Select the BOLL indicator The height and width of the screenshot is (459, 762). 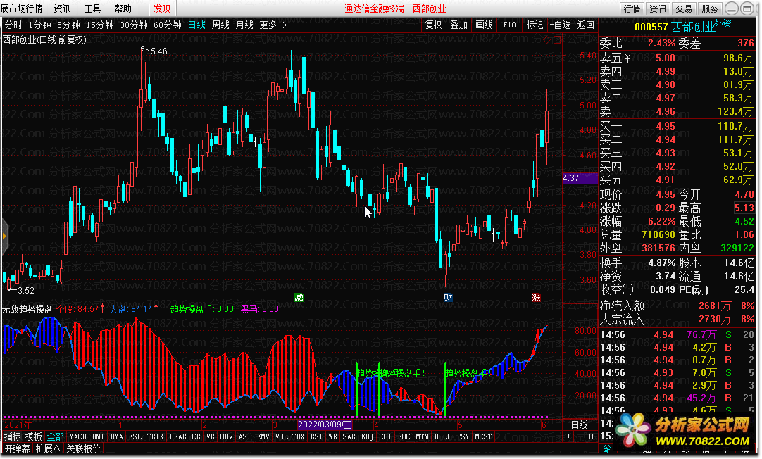443,436
